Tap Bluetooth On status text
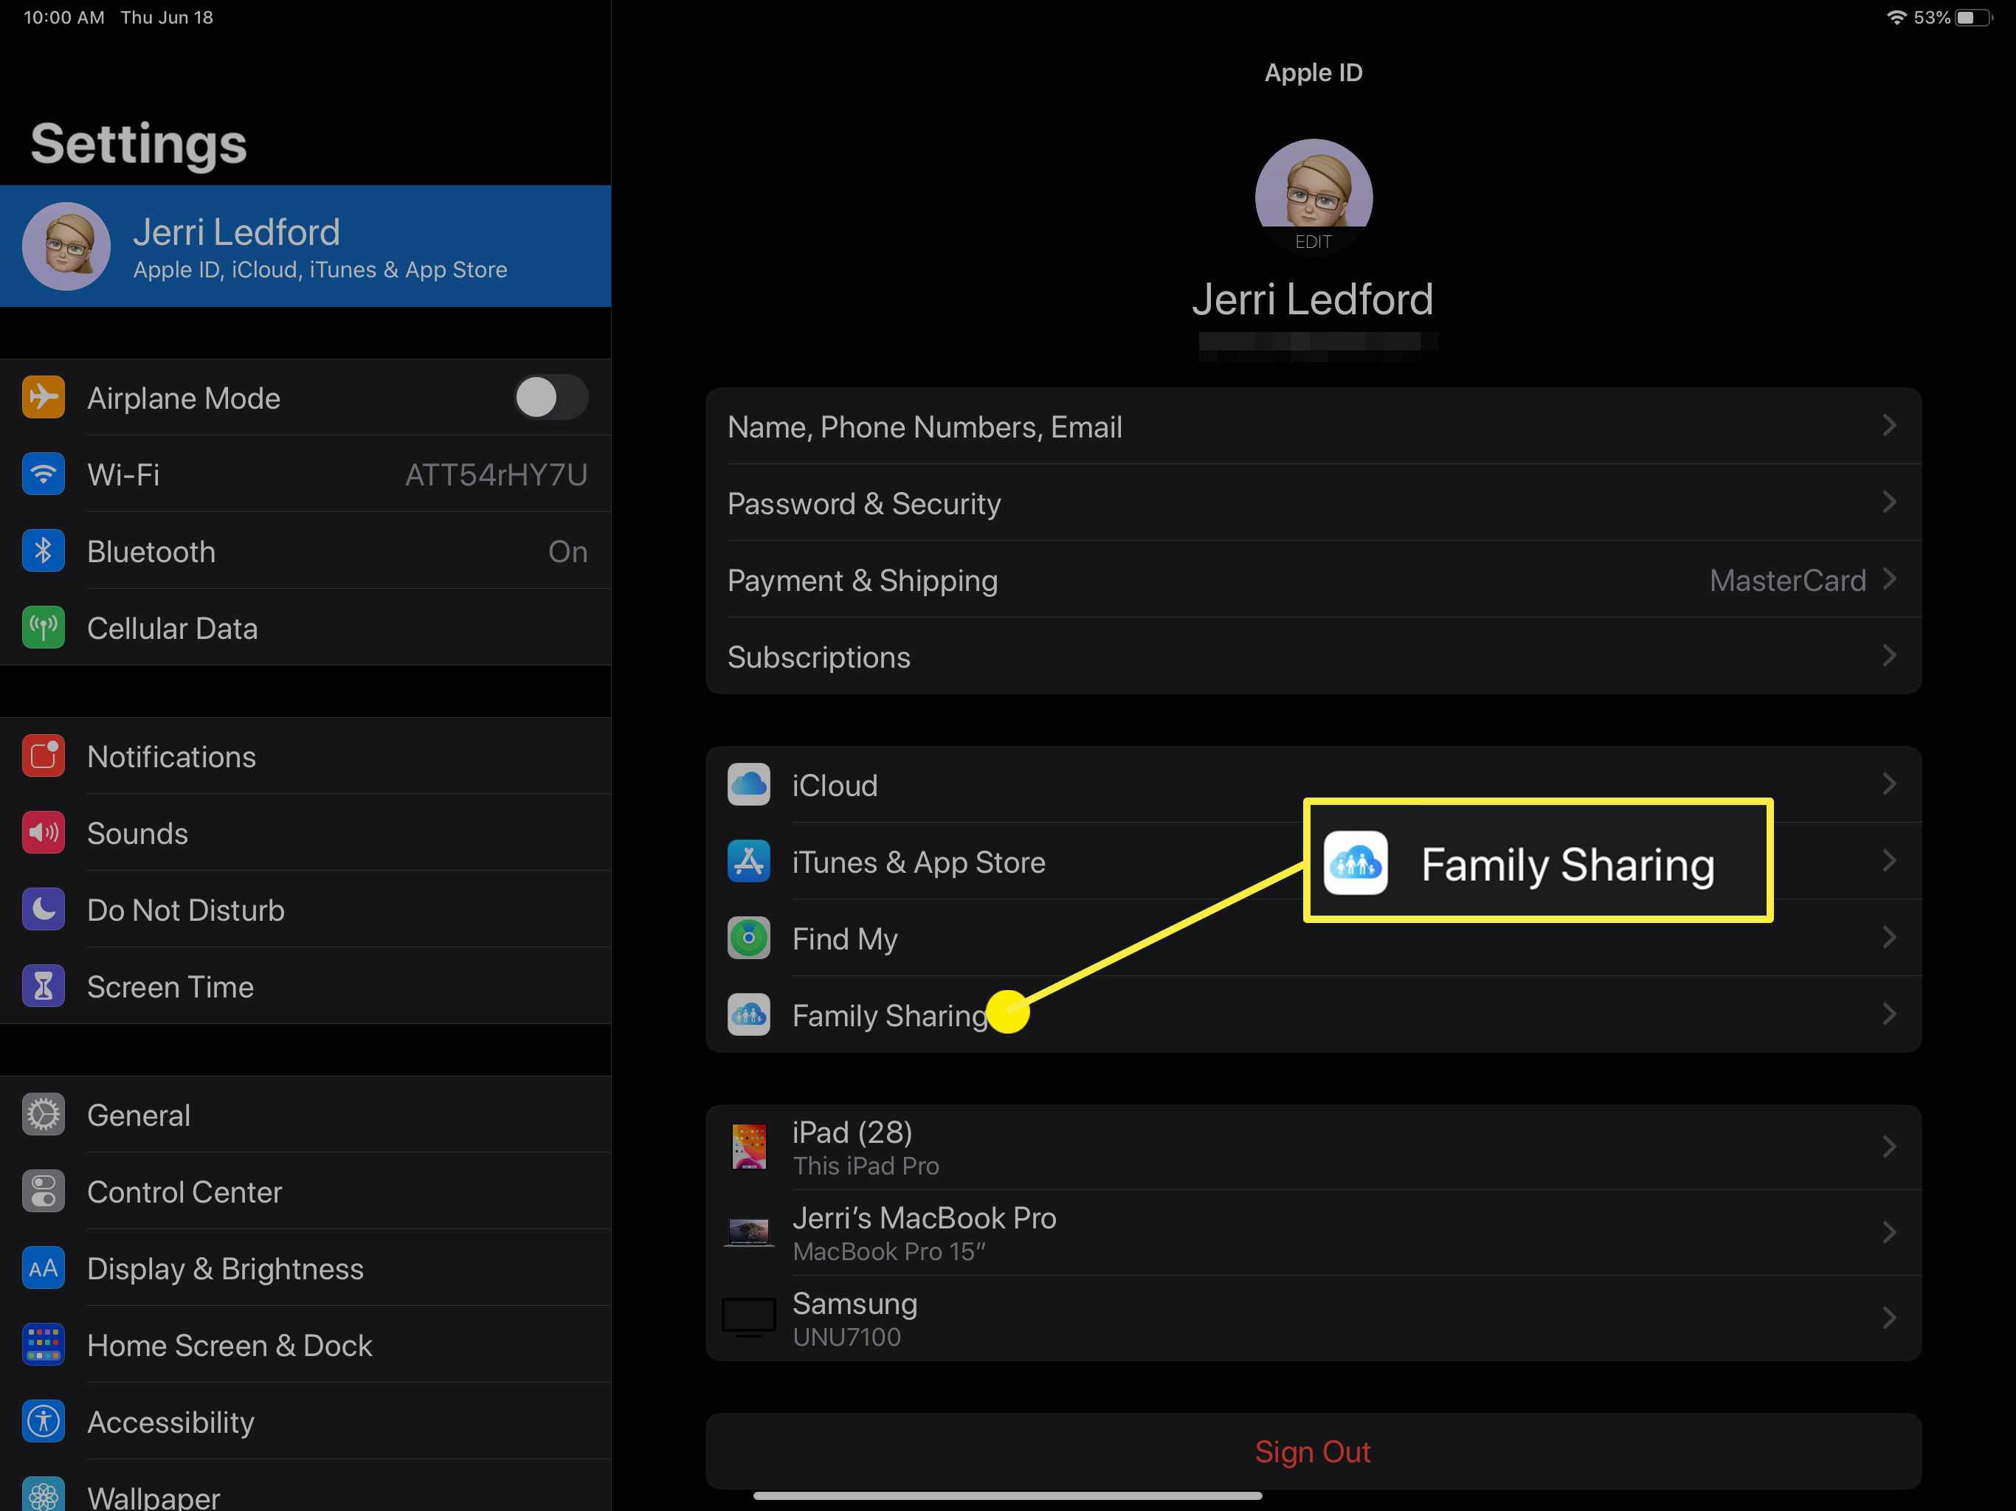 pyautogui.click(x=567, y=551)
